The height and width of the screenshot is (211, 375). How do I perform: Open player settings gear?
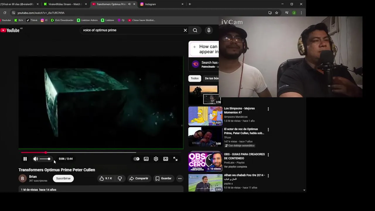click(156, 159)
